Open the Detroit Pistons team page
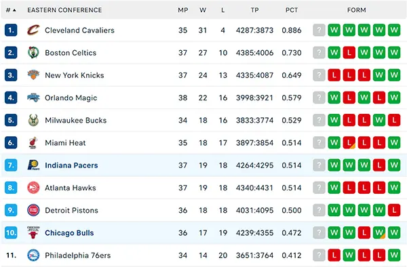 click(x=71, y=210)
